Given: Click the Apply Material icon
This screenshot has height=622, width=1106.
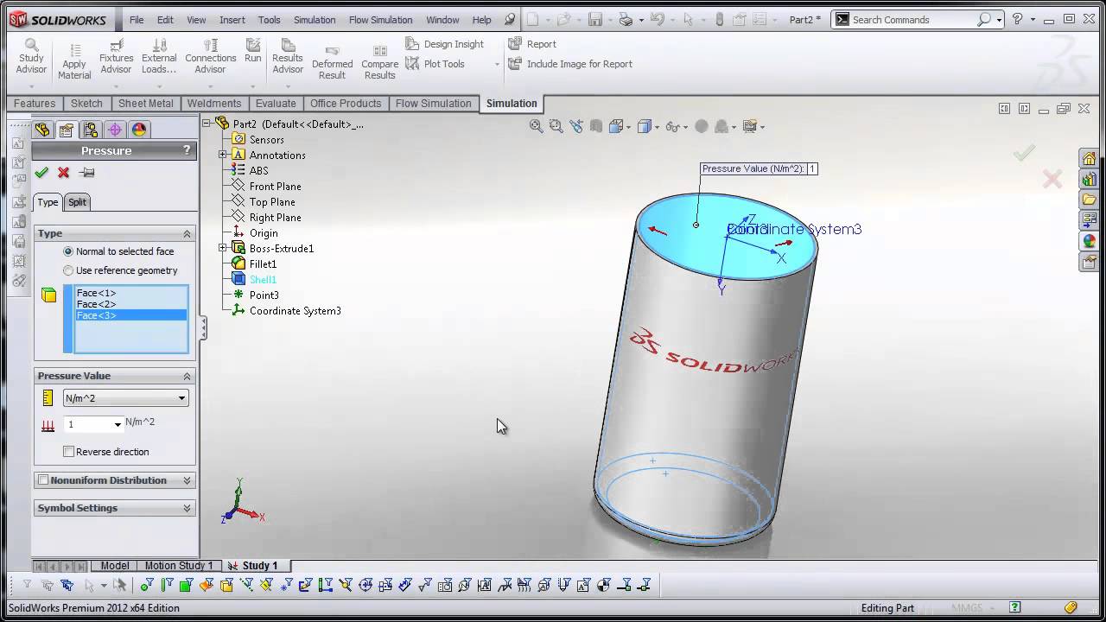Looking at the screenshot, I should (x=74, y=50).
